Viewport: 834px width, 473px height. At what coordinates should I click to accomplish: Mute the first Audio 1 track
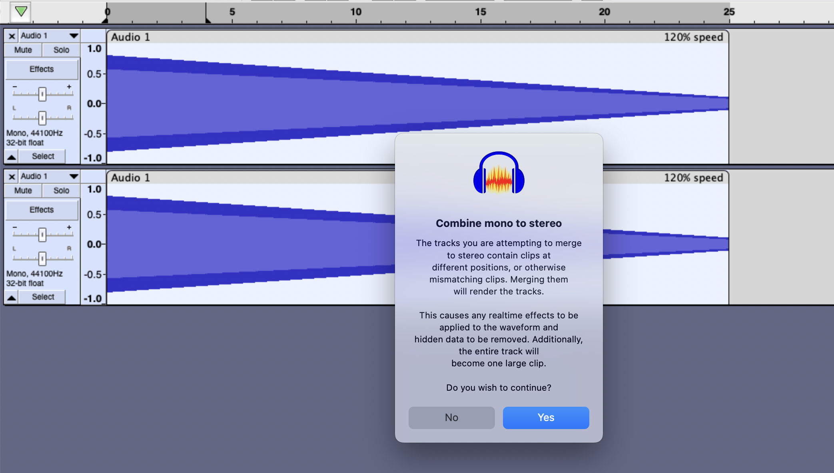click(22, 50)
